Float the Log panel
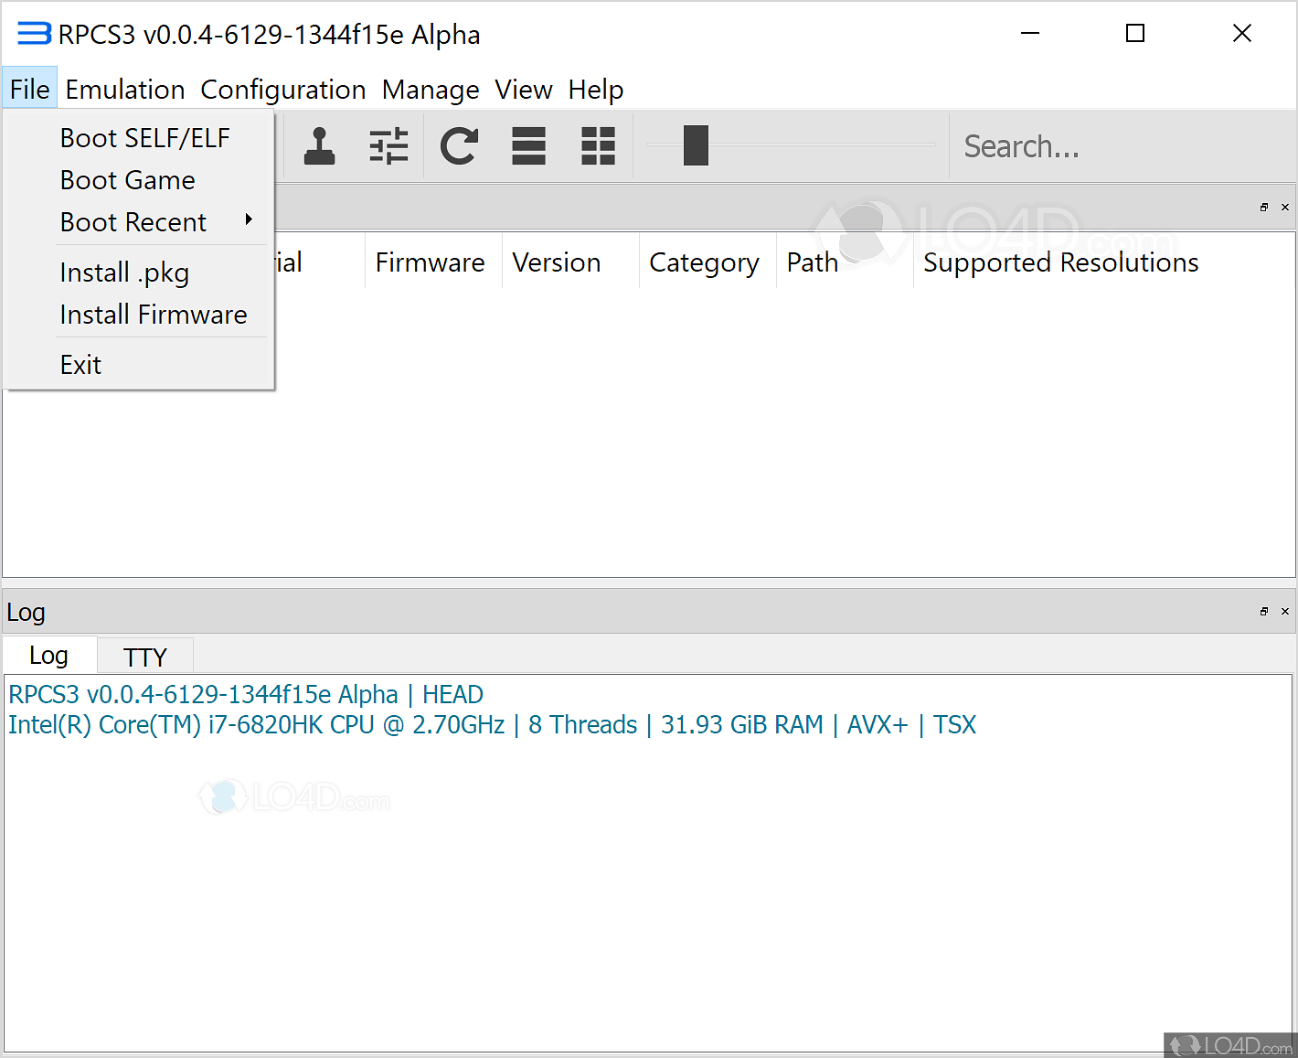Screen dimensions: 1298x1058 coord(1264,612)
